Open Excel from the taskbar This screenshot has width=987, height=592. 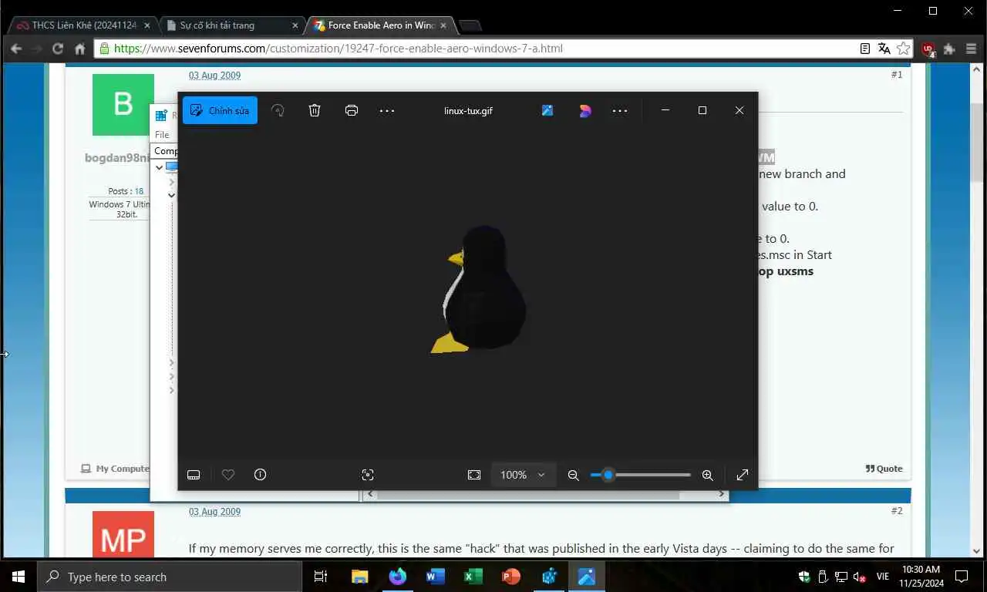click(x=473, y=577)
